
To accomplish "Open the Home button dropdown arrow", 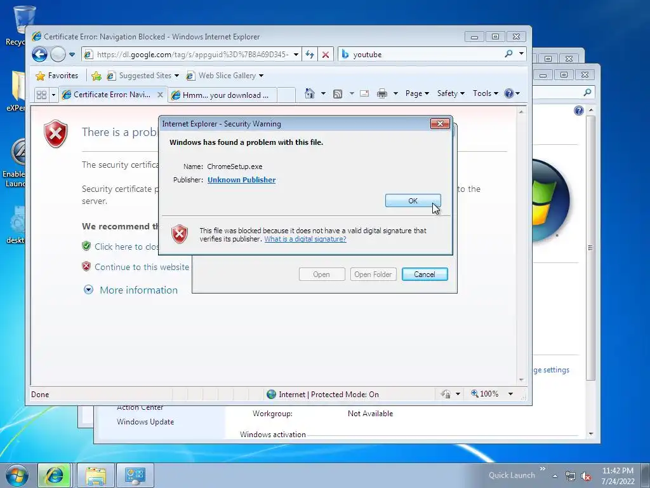I will [x=323, y=93].
